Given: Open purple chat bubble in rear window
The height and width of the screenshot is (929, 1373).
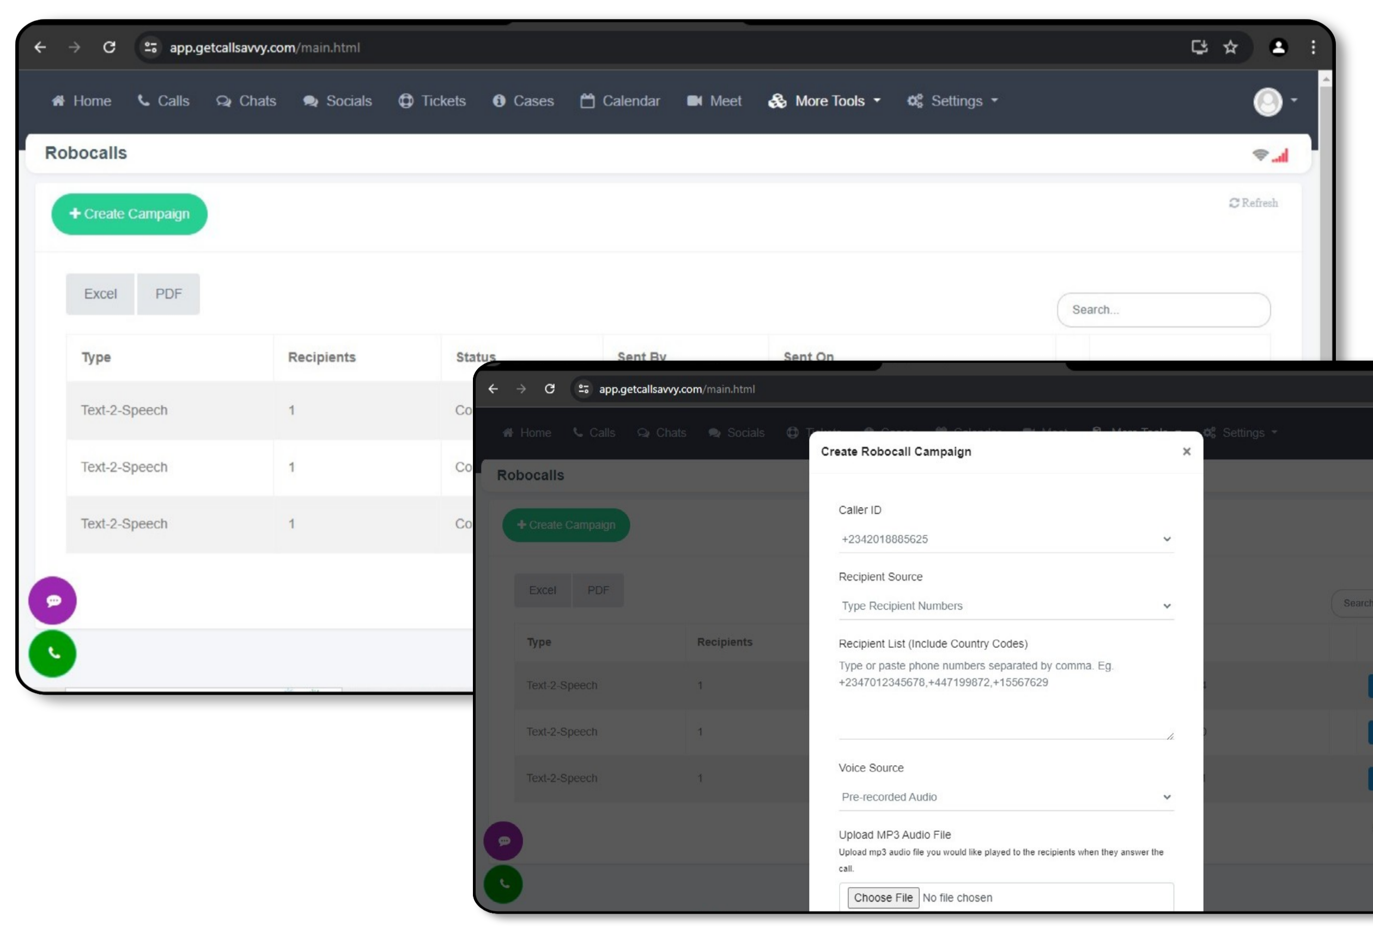Looking at the screenshot, I should coord(53,601).
